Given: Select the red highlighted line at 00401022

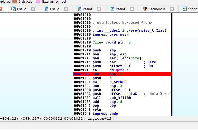Looking at the screenshot, I should pos(122,74).
